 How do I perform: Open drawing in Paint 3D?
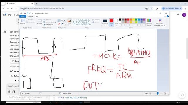click(160, 22)
